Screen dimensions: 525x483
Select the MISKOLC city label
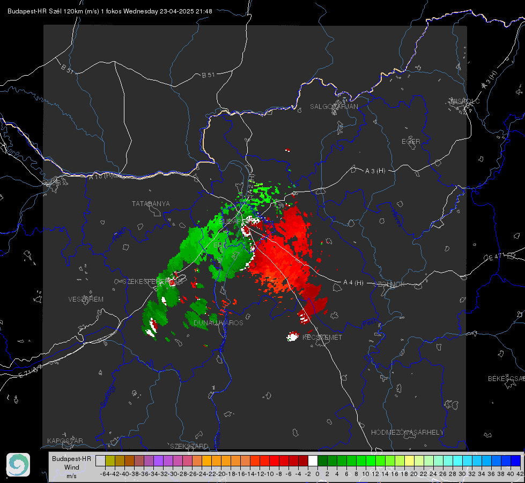point(465,101)
